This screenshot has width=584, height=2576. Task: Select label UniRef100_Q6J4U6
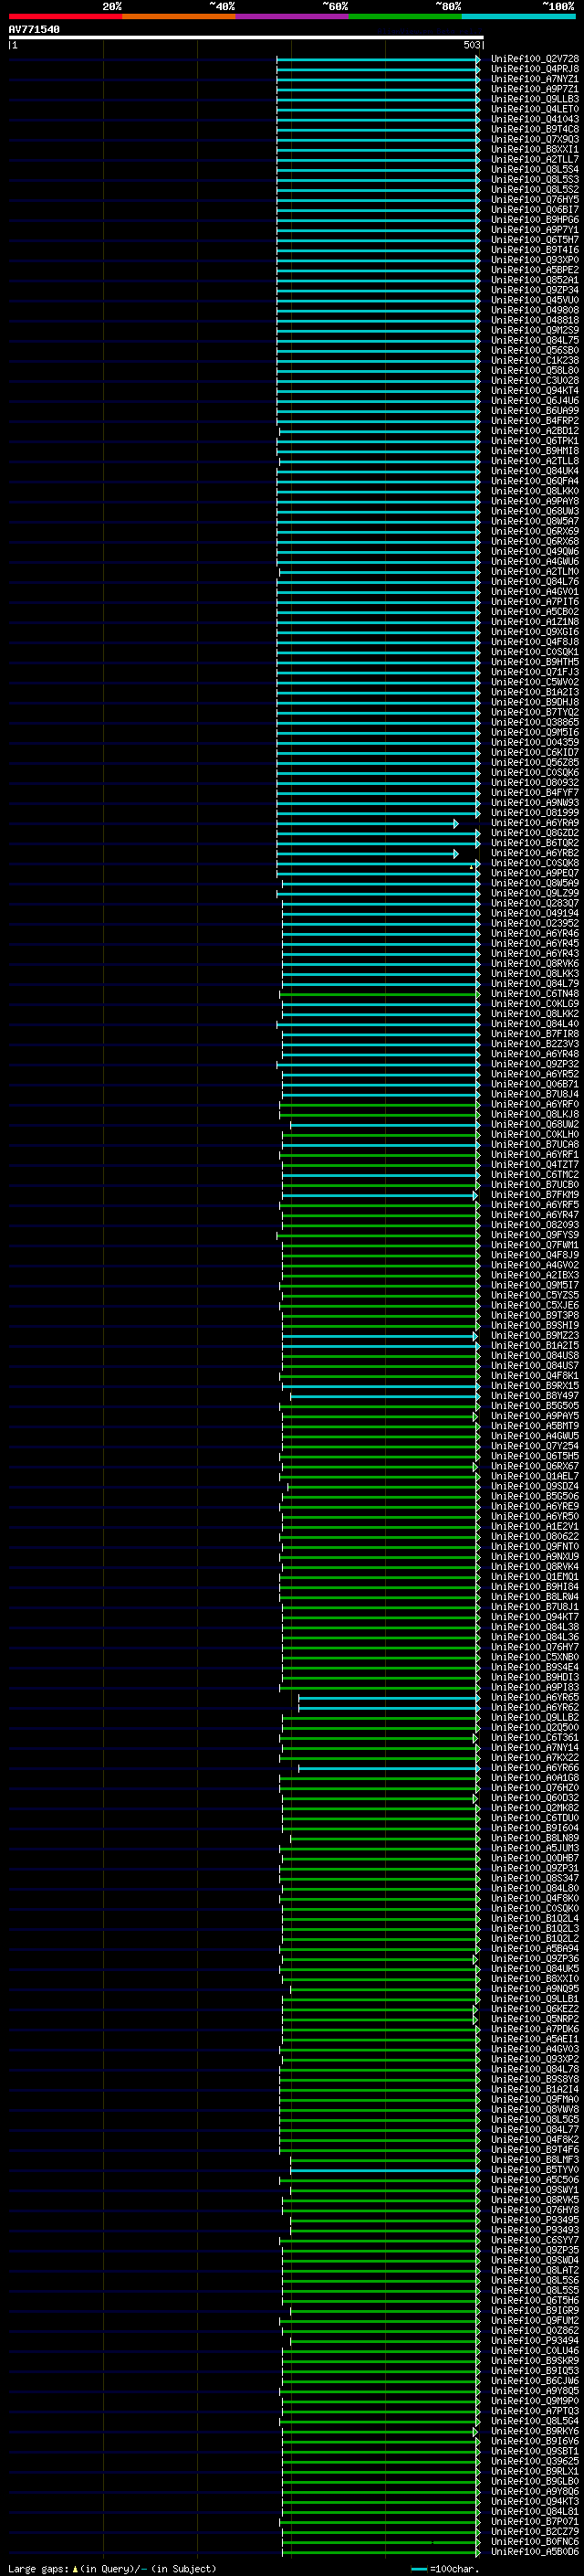tap(534, 400)
